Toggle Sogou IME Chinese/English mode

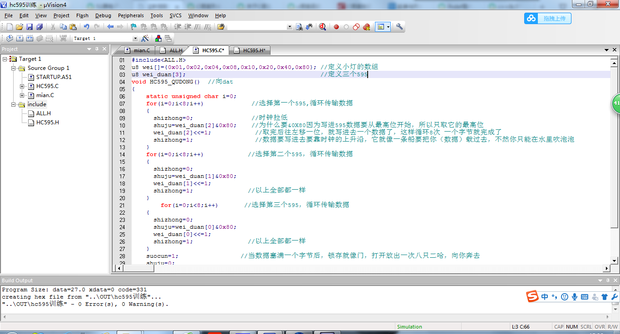coord(545,297)
